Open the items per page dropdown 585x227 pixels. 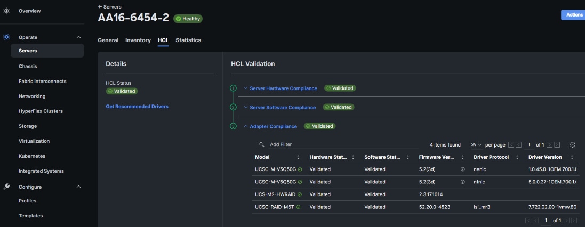pyautogui.click(x=476, y=144)
